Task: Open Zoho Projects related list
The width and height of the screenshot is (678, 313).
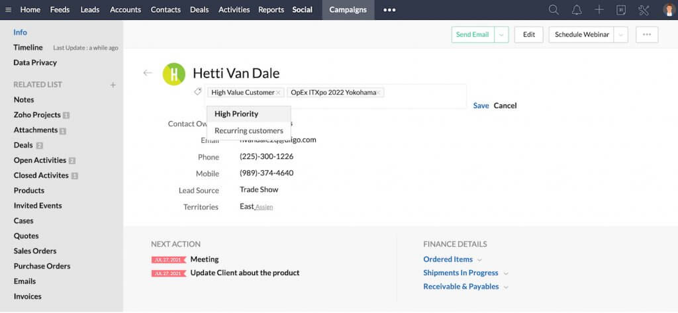Action: point(37,115)
